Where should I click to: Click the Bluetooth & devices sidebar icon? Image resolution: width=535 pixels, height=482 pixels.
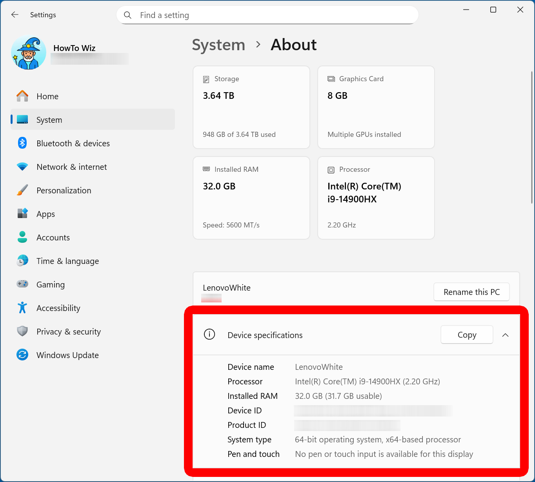(x=22, y=143)
